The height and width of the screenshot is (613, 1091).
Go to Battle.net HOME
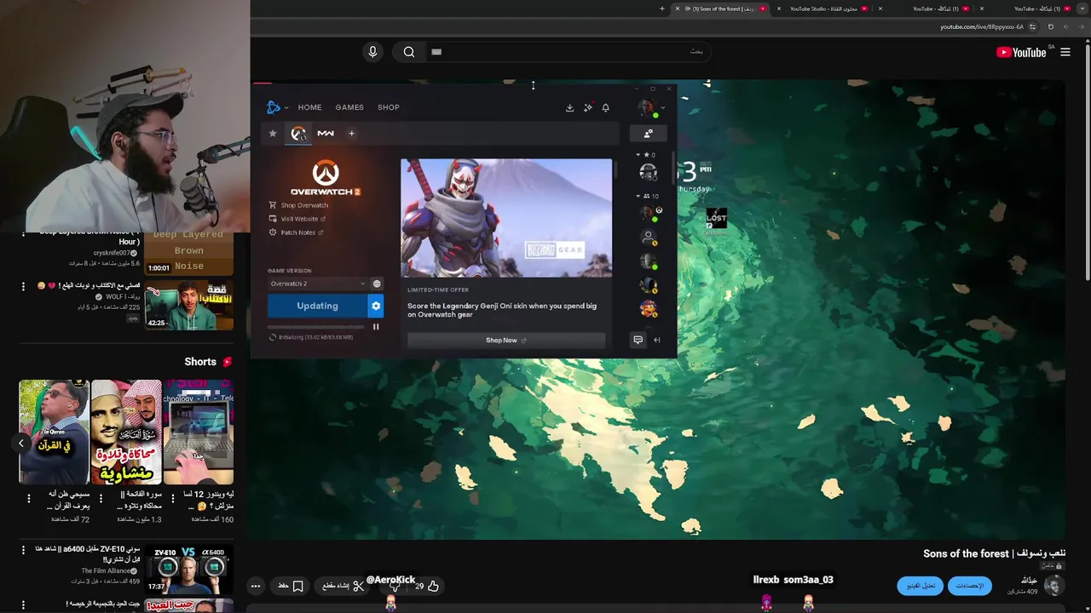309,107
